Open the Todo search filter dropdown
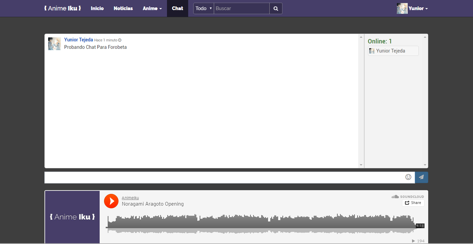Image resolution: width=473 pixels, height=244 pixels. coord(204,8)
